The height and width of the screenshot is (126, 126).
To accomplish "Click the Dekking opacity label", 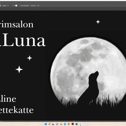I will click(4, 6).
